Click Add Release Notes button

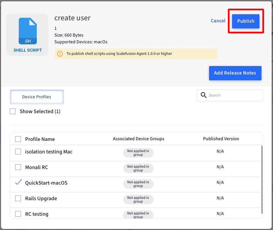(x=235, y=73)
